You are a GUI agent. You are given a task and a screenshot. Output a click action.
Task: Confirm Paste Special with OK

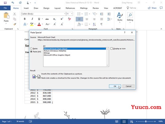(x=115, y=86)
